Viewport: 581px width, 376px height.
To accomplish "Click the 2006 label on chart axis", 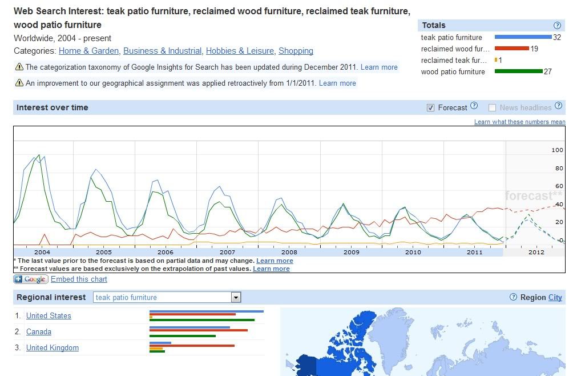I will [x=166, y=252].
